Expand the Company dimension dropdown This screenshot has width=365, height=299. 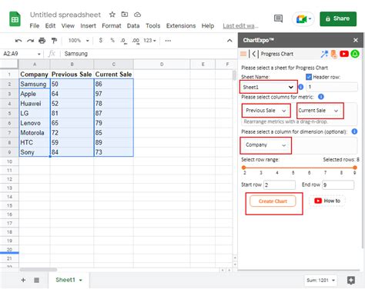coord(266,145)
